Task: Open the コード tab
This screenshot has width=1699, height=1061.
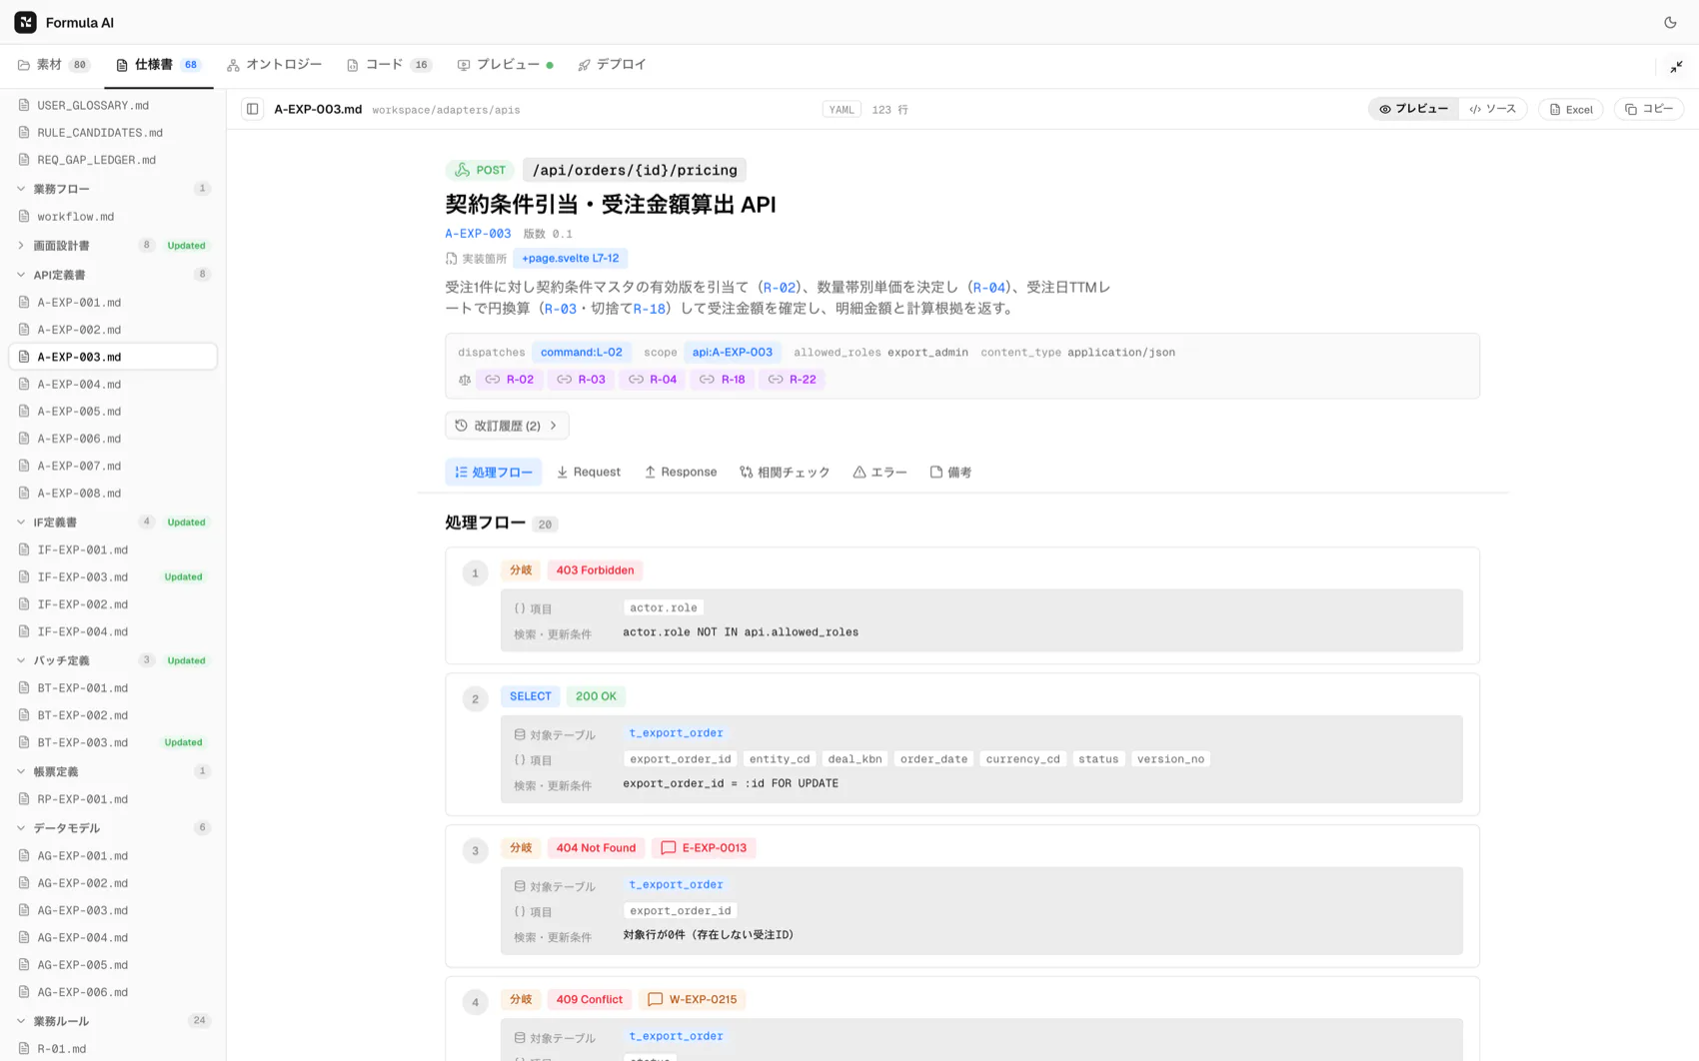Action: click(389, 65)
